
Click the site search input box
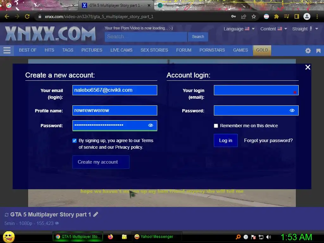[x=146, y=37]
